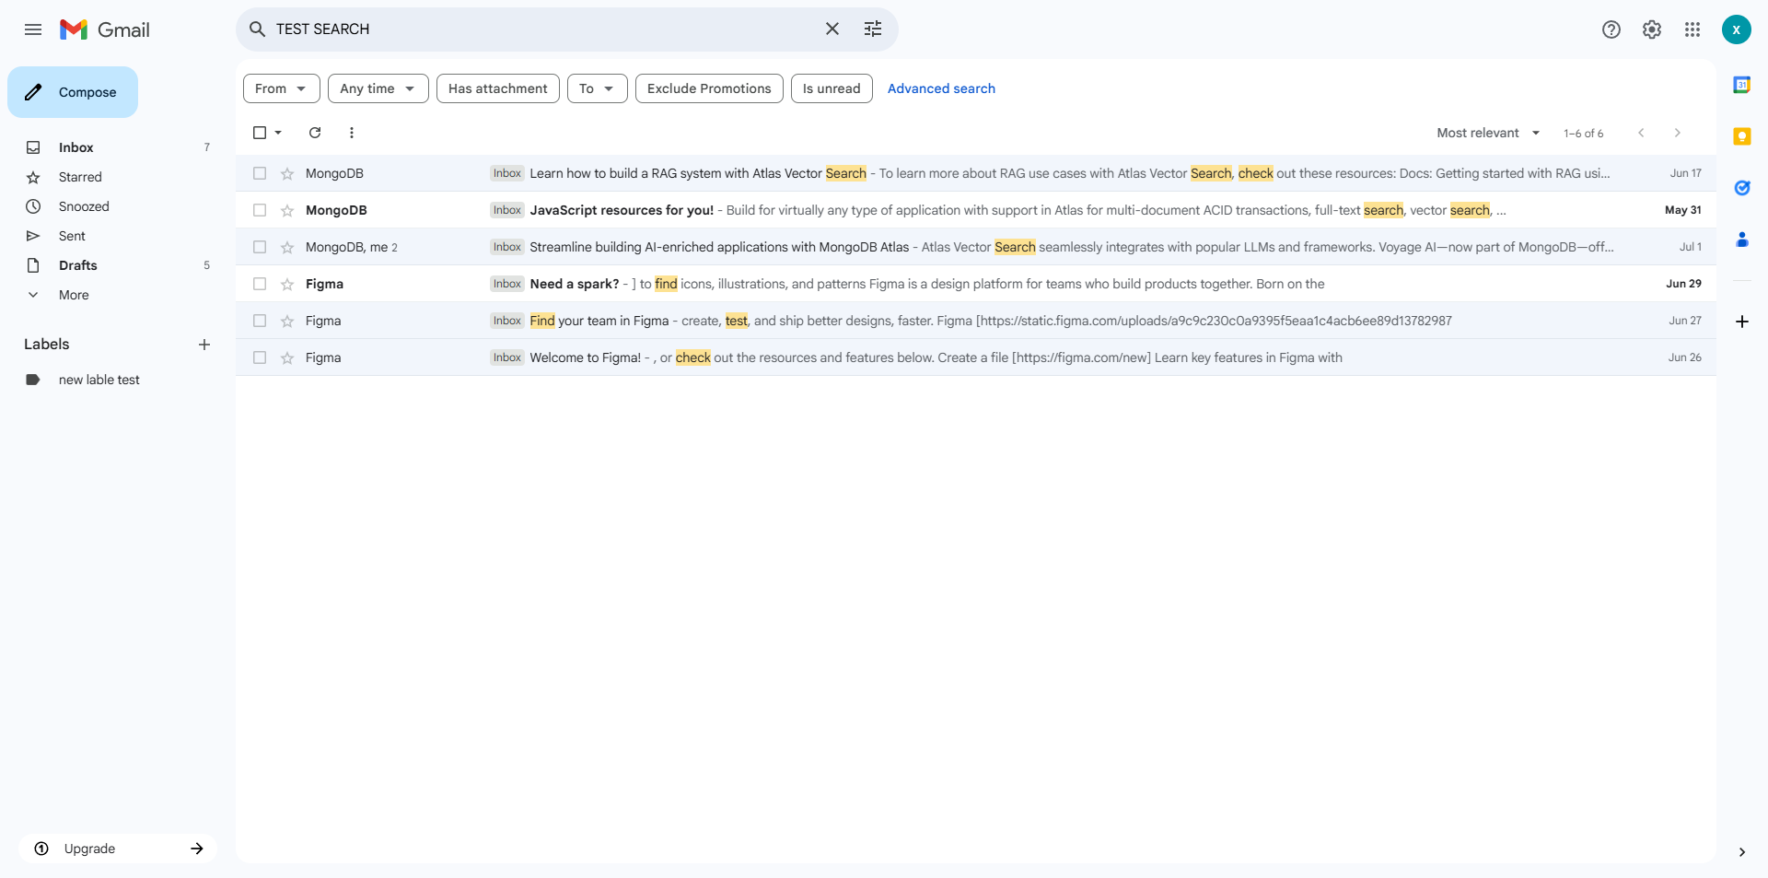Open the Advanced search link
This screenshot has height=878, width=1768.
941,88
